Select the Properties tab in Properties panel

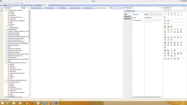click(x=128, y=16)
